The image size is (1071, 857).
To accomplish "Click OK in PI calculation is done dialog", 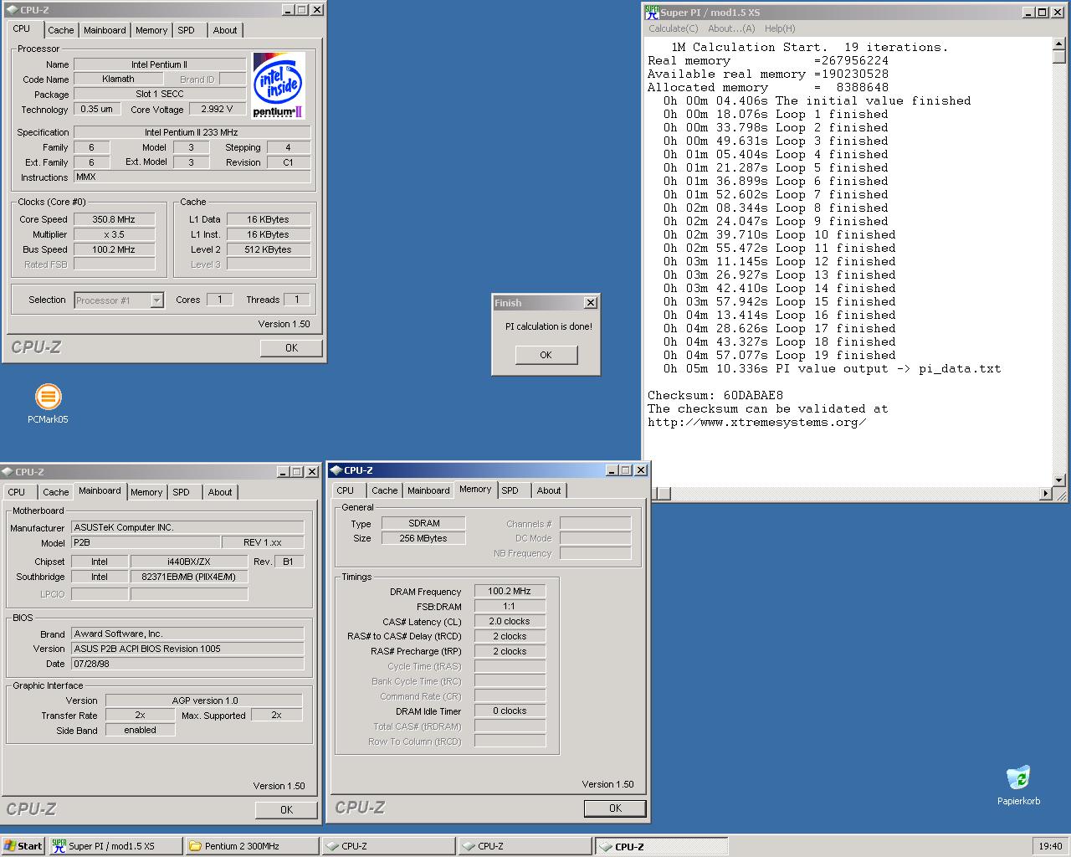I will click(x=546, y=355).
